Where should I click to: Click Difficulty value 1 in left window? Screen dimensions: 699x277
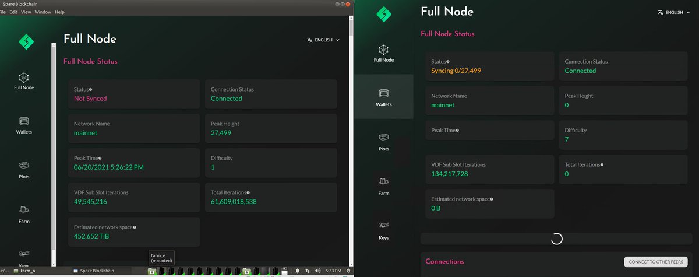point(213,167)
